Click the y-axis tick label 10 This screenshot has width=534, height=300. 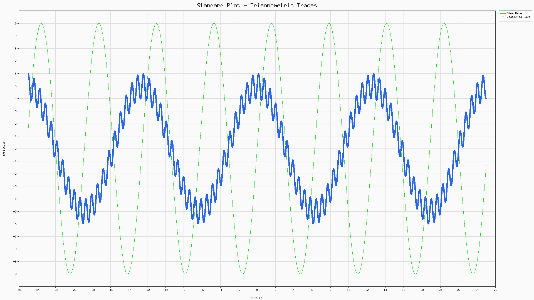[15, 24]
